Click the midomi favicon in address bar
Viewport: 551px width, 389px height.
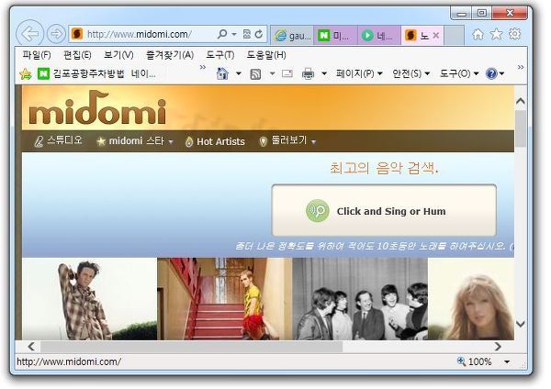[77, 34]
